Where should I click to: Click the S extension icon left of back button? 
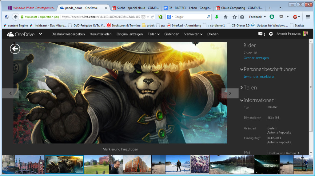(x=7, y=17)
